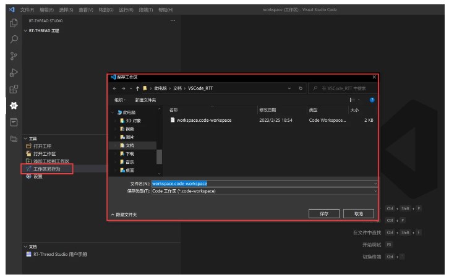
Task: Open the Source Control view
Action: (x=14, y=56)
